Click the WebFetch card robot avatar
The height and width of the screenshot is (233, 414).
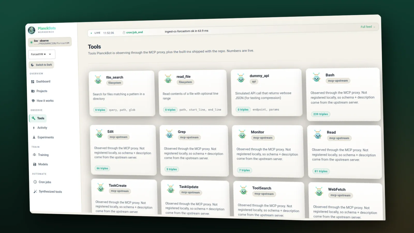[319, 192]
